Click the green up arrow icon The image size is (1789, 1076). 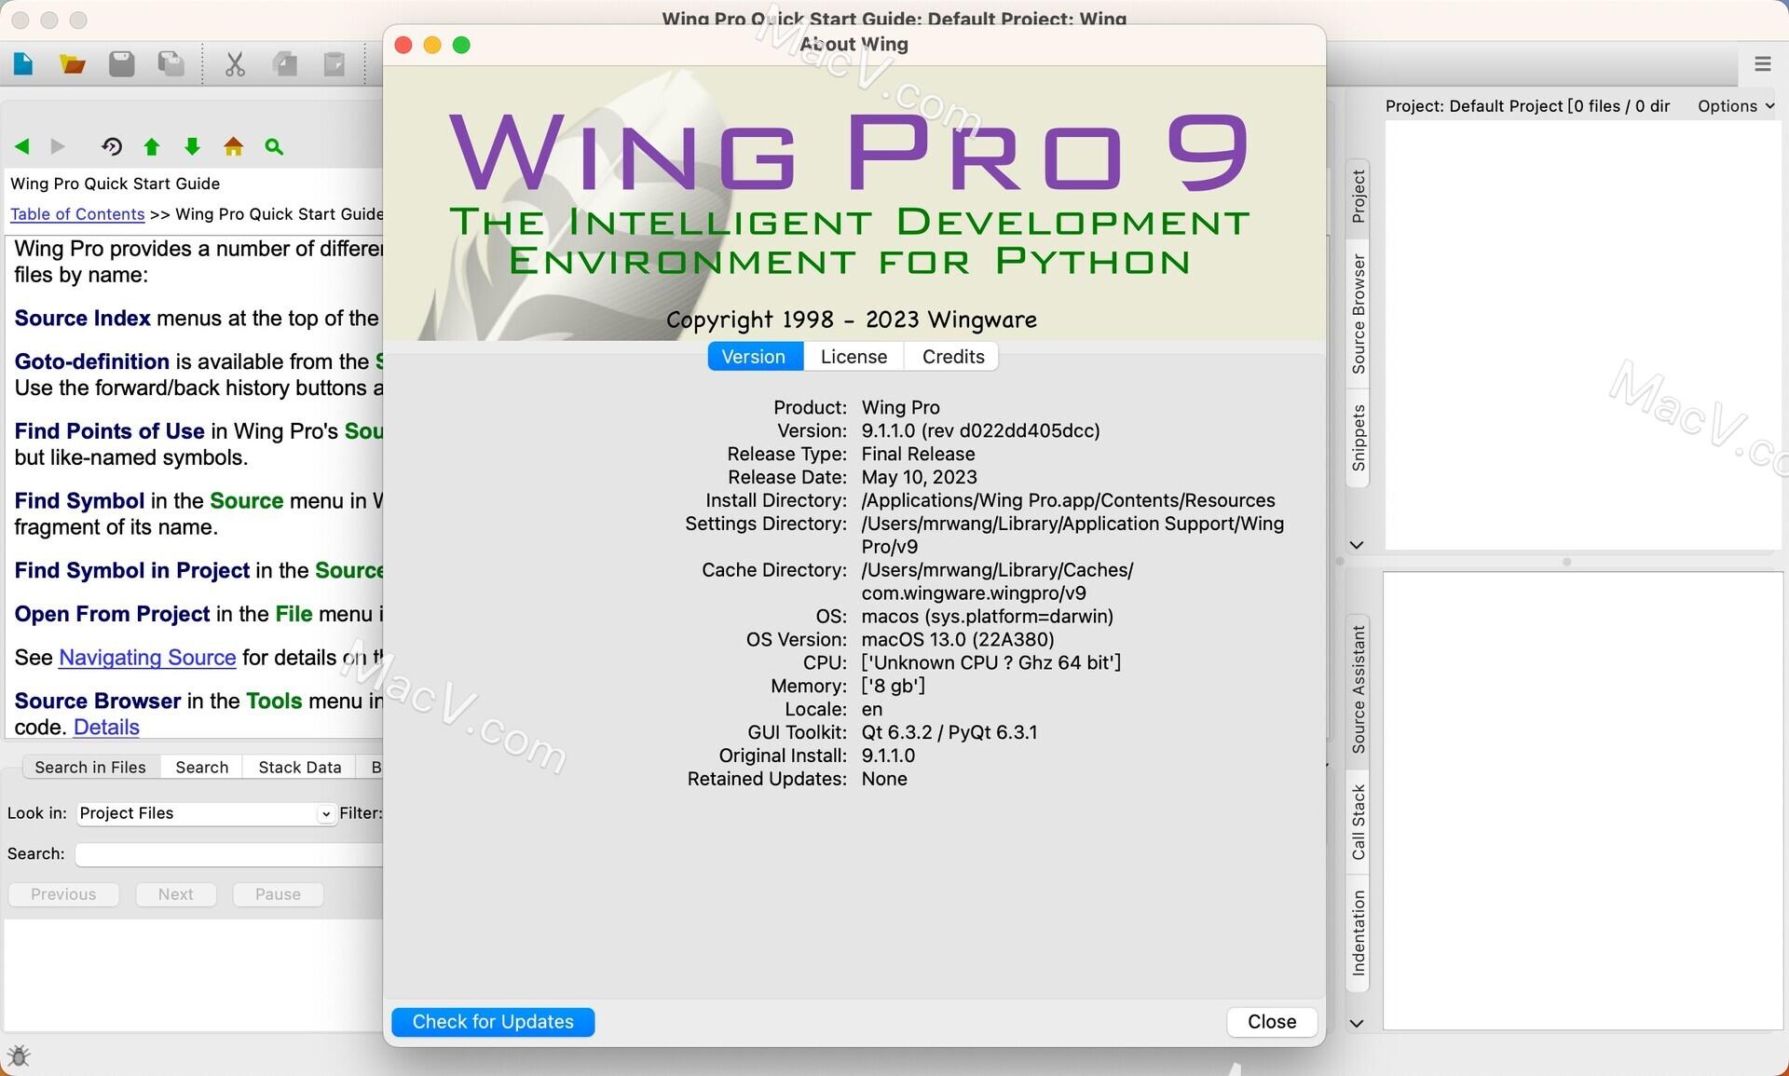[152, 146]
